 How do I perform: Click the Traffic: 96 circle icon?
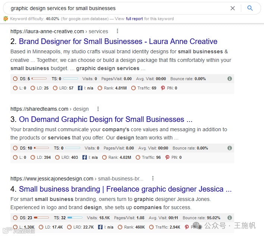pyautogui.click(x=138, y=157)
